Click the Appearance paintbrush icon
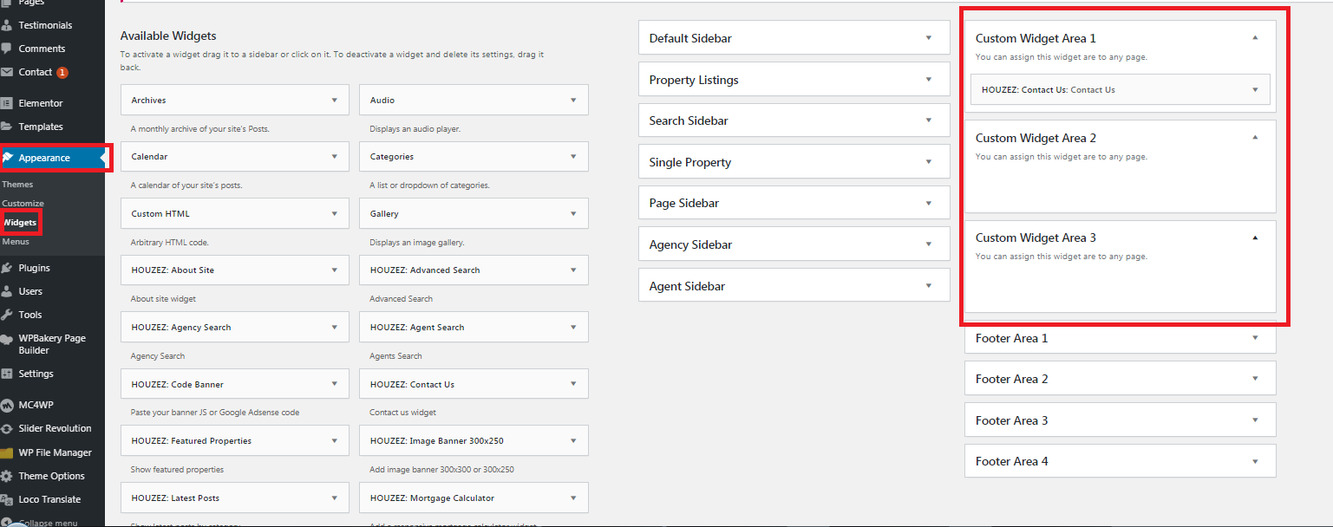The height and width of the screenshot is (527, 1333). tap(8, 158)
